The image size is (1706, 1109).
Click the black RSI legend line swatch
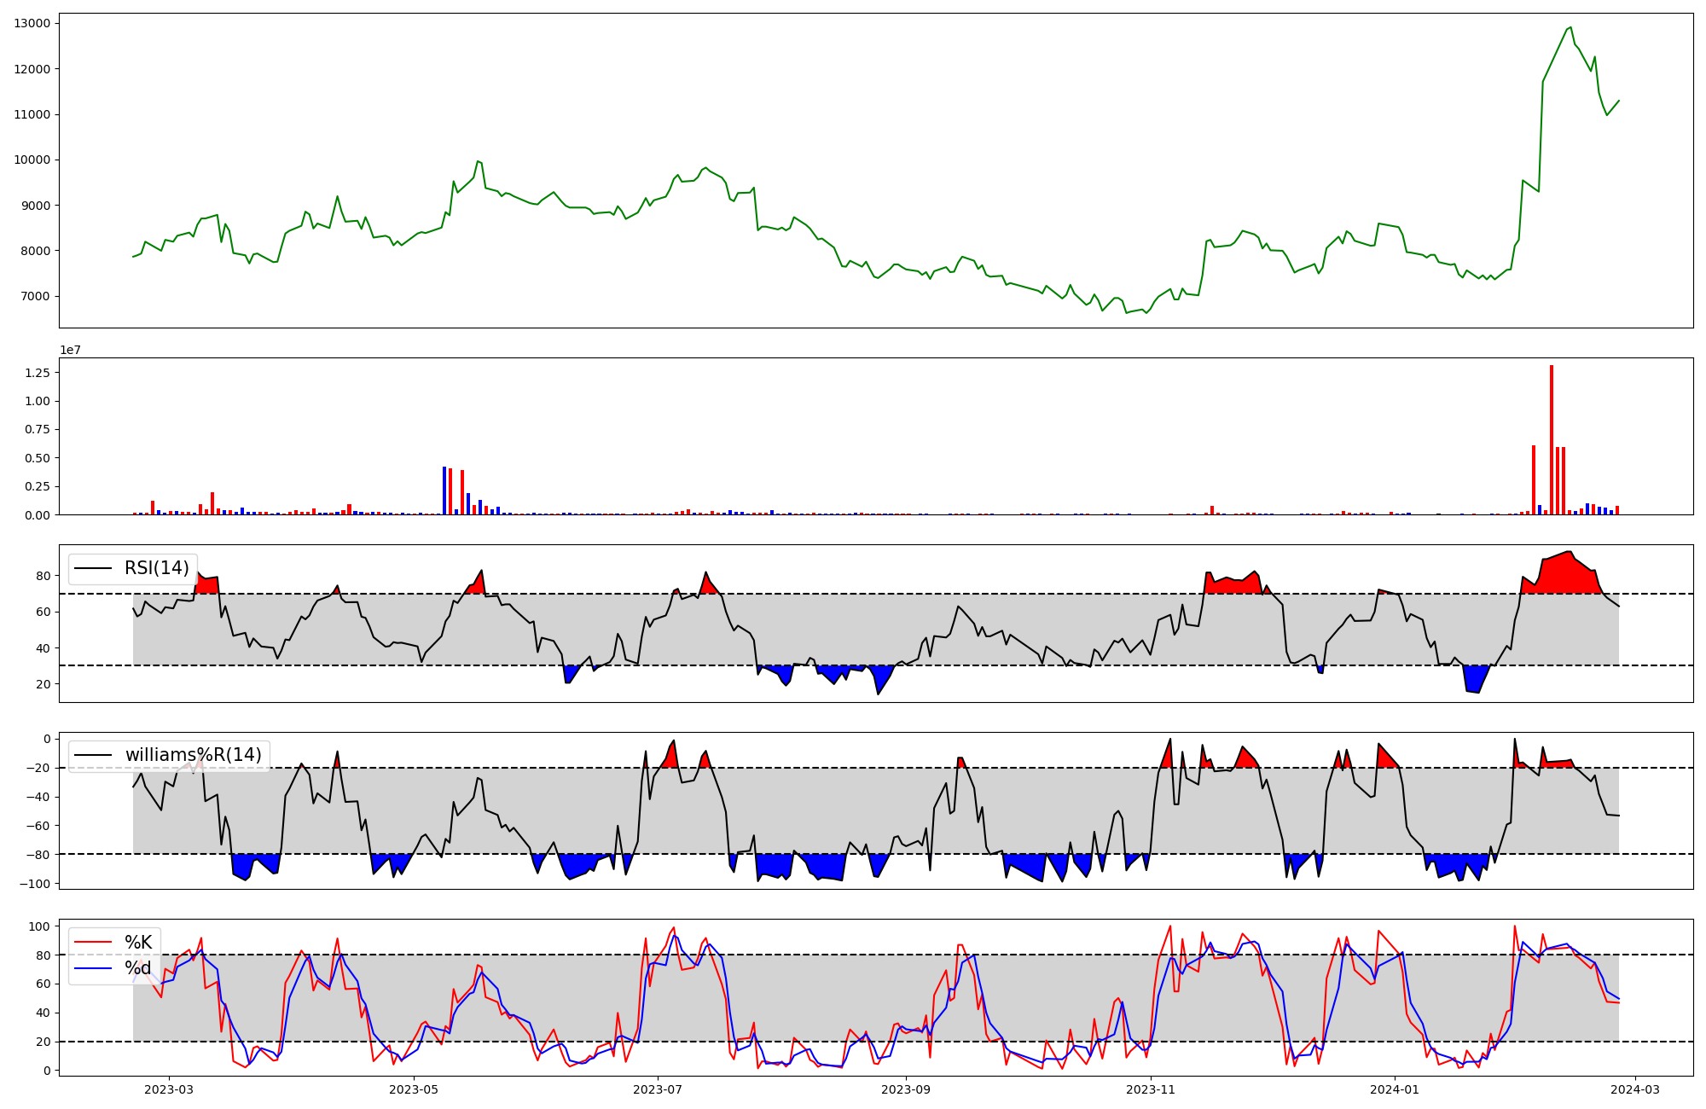pos(94,568)
